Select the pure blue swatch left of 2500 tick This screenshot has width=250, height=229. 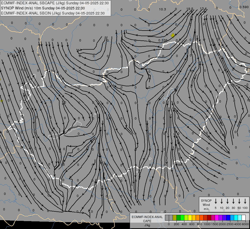pyautogui.click(x=228, y=218)
